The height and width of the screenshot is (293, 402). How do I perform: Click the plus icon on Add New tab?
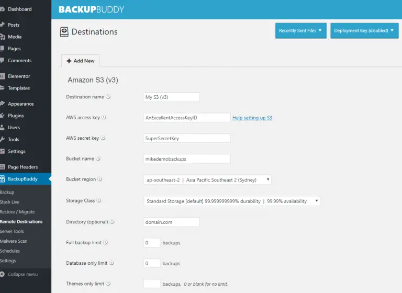69,61
